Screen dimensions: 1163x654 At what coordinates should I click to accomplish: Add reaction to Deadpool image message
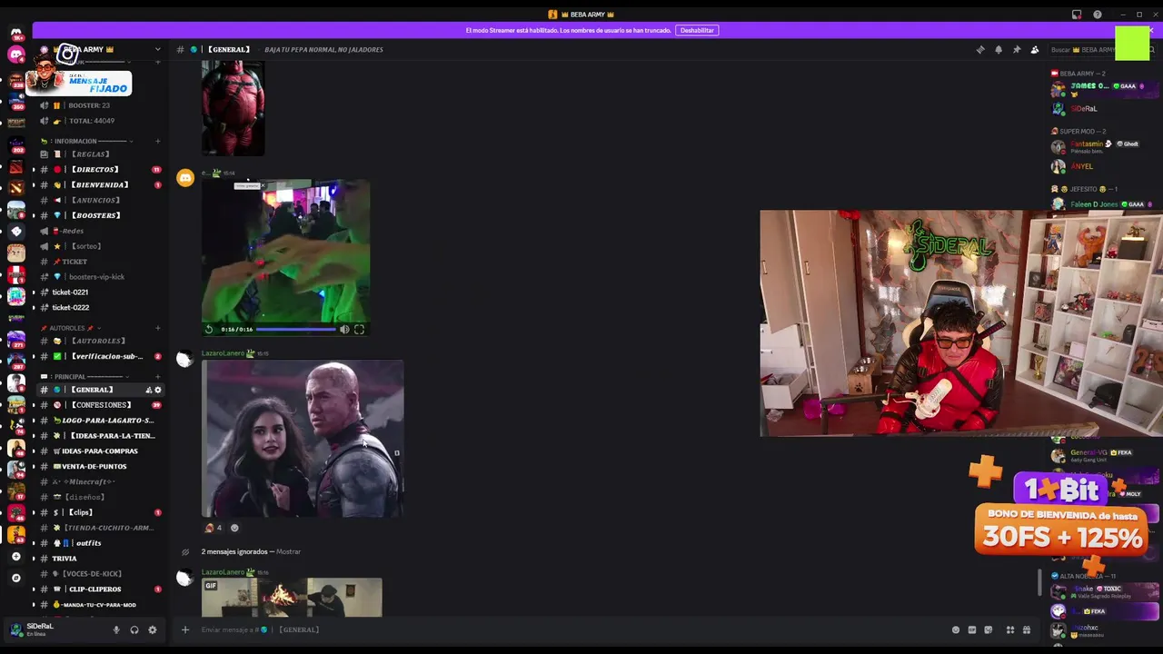[234, 528]
